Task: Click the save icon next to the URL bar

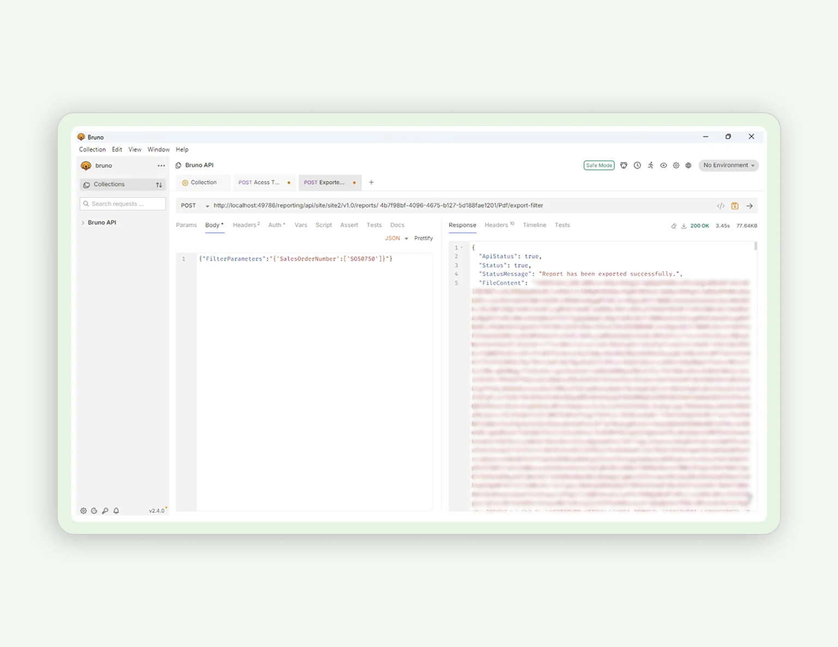Action: (734, 206)
